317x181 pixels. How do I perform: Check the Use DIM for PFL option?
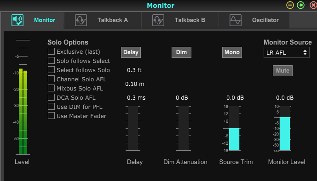(x=51, y=106)
